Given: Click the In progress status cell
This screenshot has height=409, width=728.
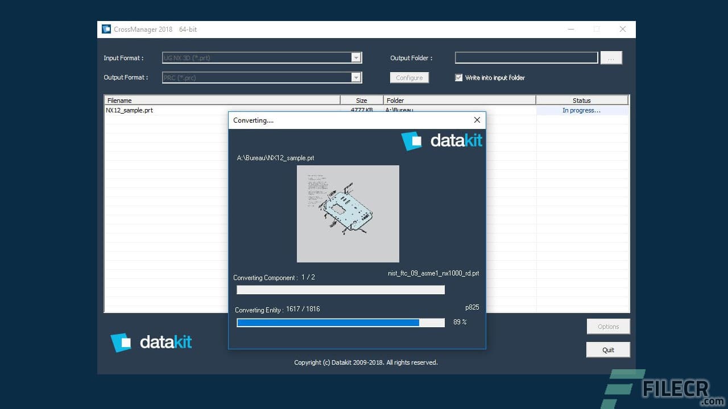Looking at the screenshot, I should point(581,110).
